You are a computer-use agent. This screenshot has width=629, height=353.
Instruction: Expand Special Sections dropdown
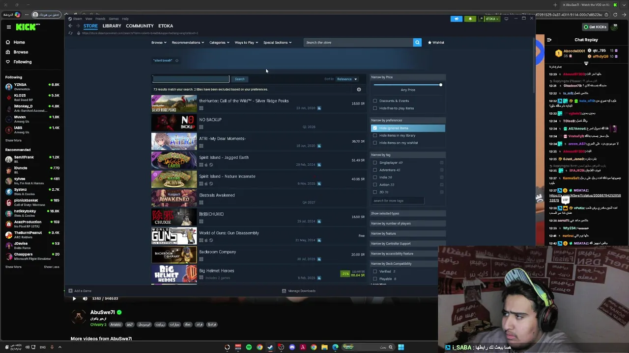click(x=277, y=43)
